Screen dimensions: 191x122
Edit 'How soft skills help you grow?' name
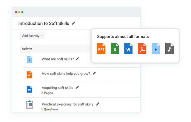[94, 73]
